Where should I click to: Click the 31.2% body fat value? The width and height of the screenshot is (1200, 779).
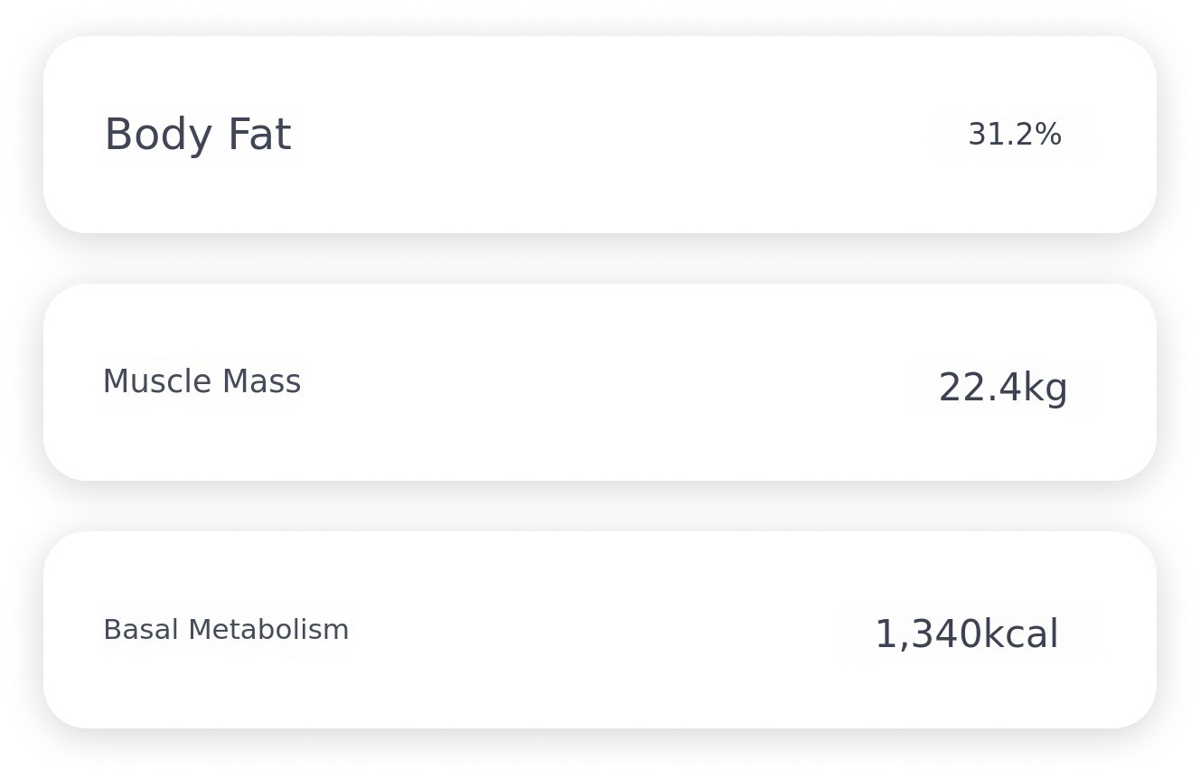[x=1015, y=135]
